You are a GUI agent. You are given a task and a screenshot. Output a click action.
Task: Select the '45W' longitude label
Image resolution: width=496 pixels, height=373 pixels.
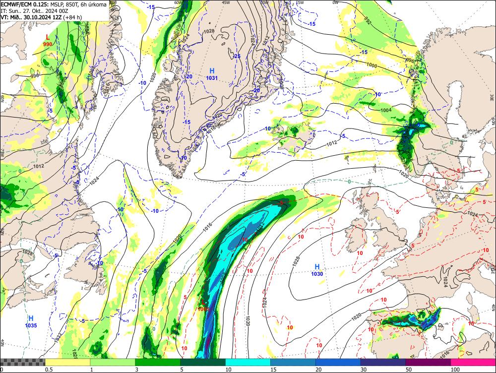[226, 2]
